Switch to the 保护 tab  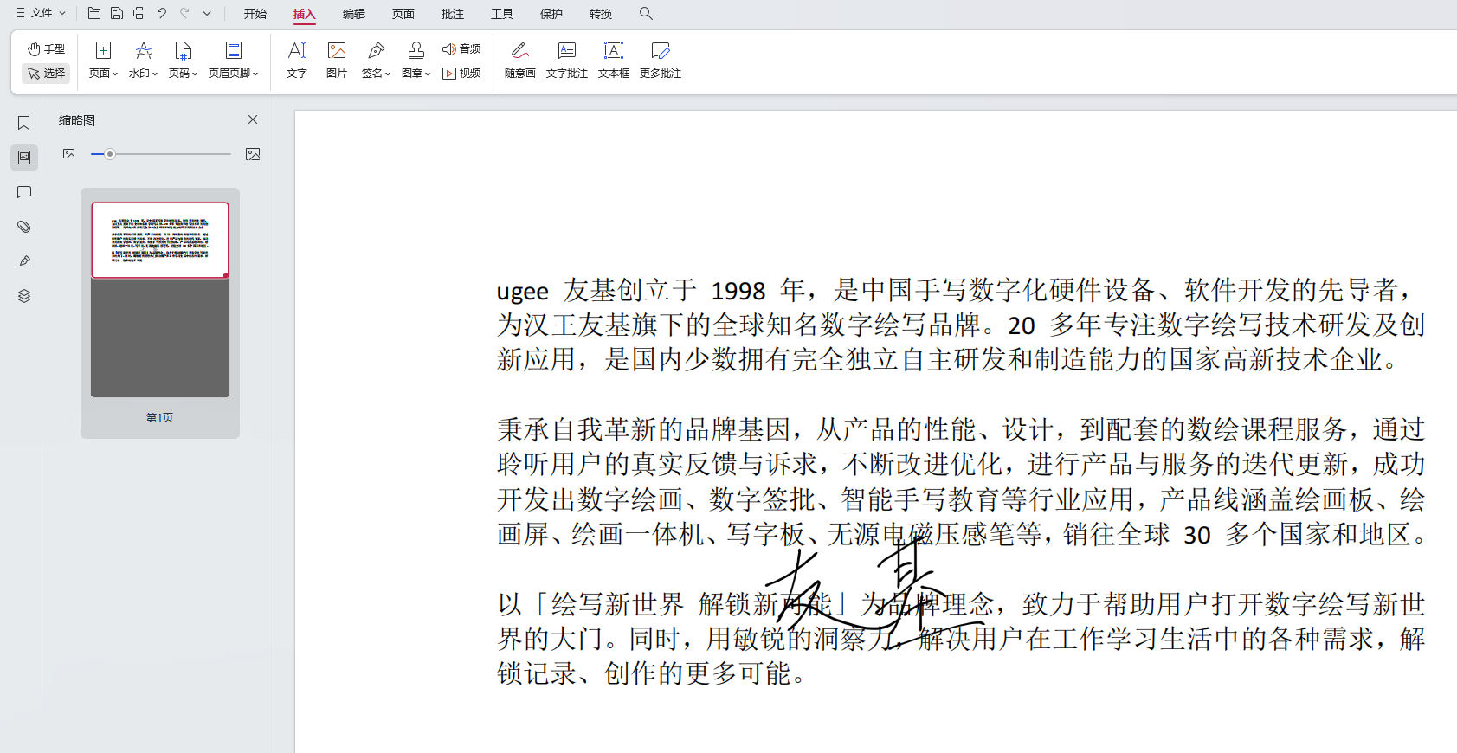tap(551, 14)
